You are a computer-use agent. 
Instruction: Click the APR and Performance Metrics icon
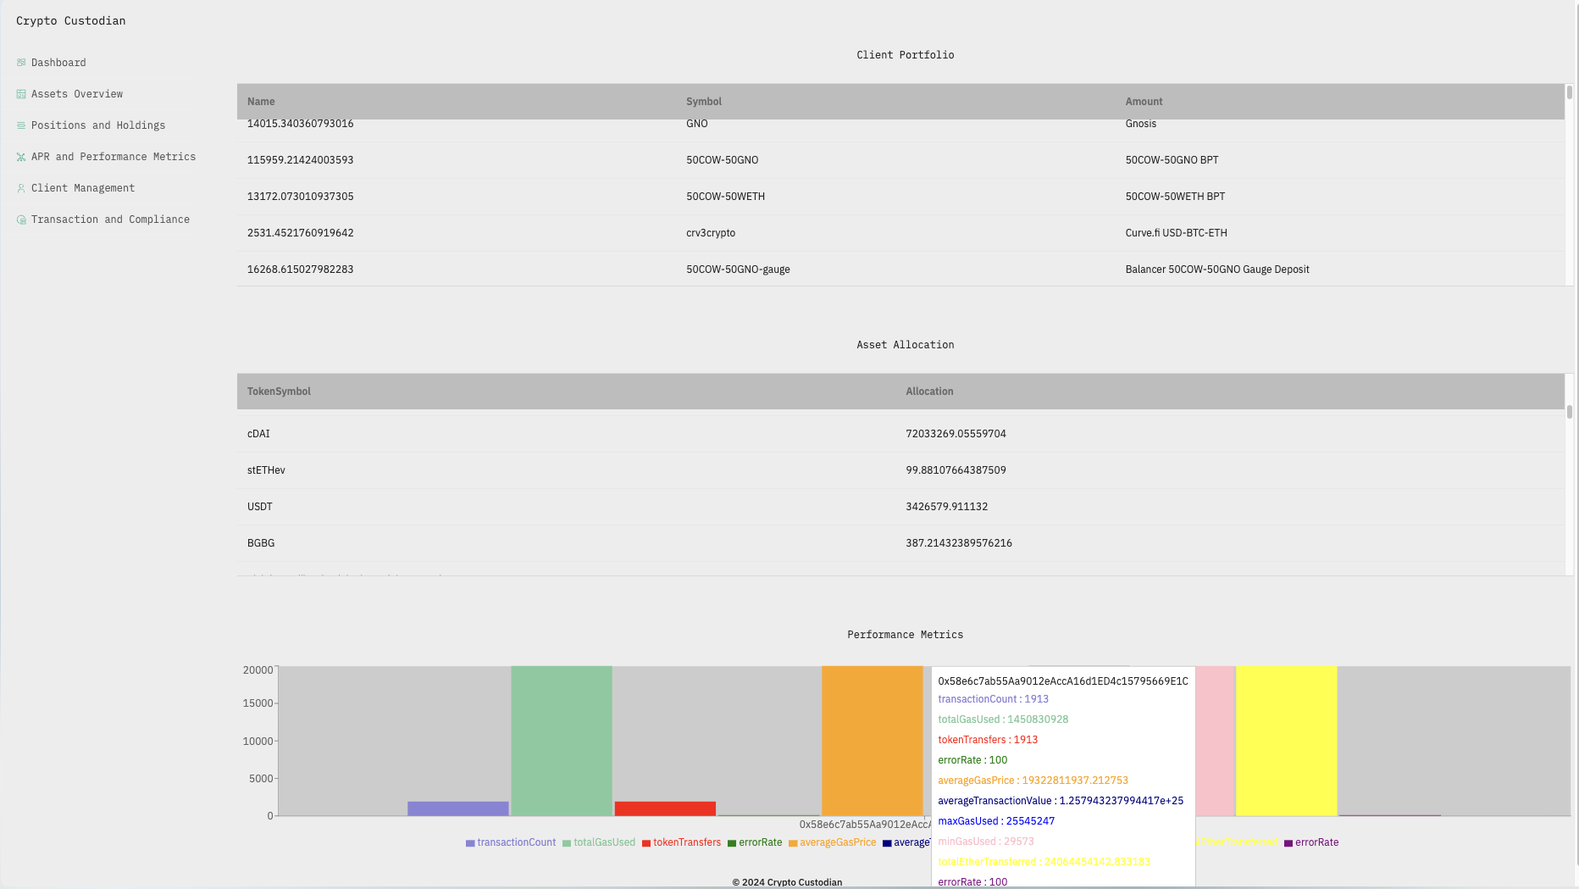pyautogui.click(x=21, y=157)
